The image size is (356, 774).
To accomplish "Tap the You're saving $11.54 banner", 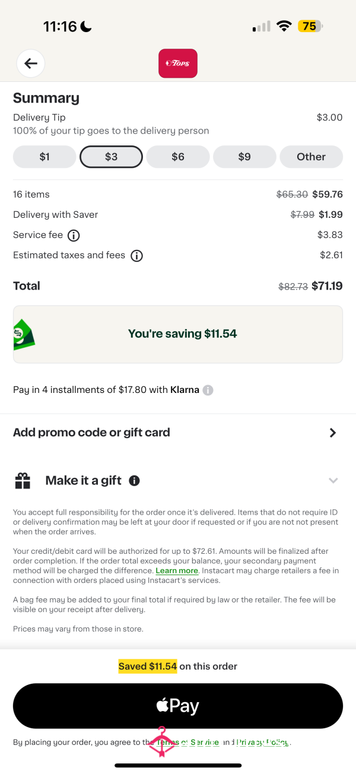I will tap(178, 334).
